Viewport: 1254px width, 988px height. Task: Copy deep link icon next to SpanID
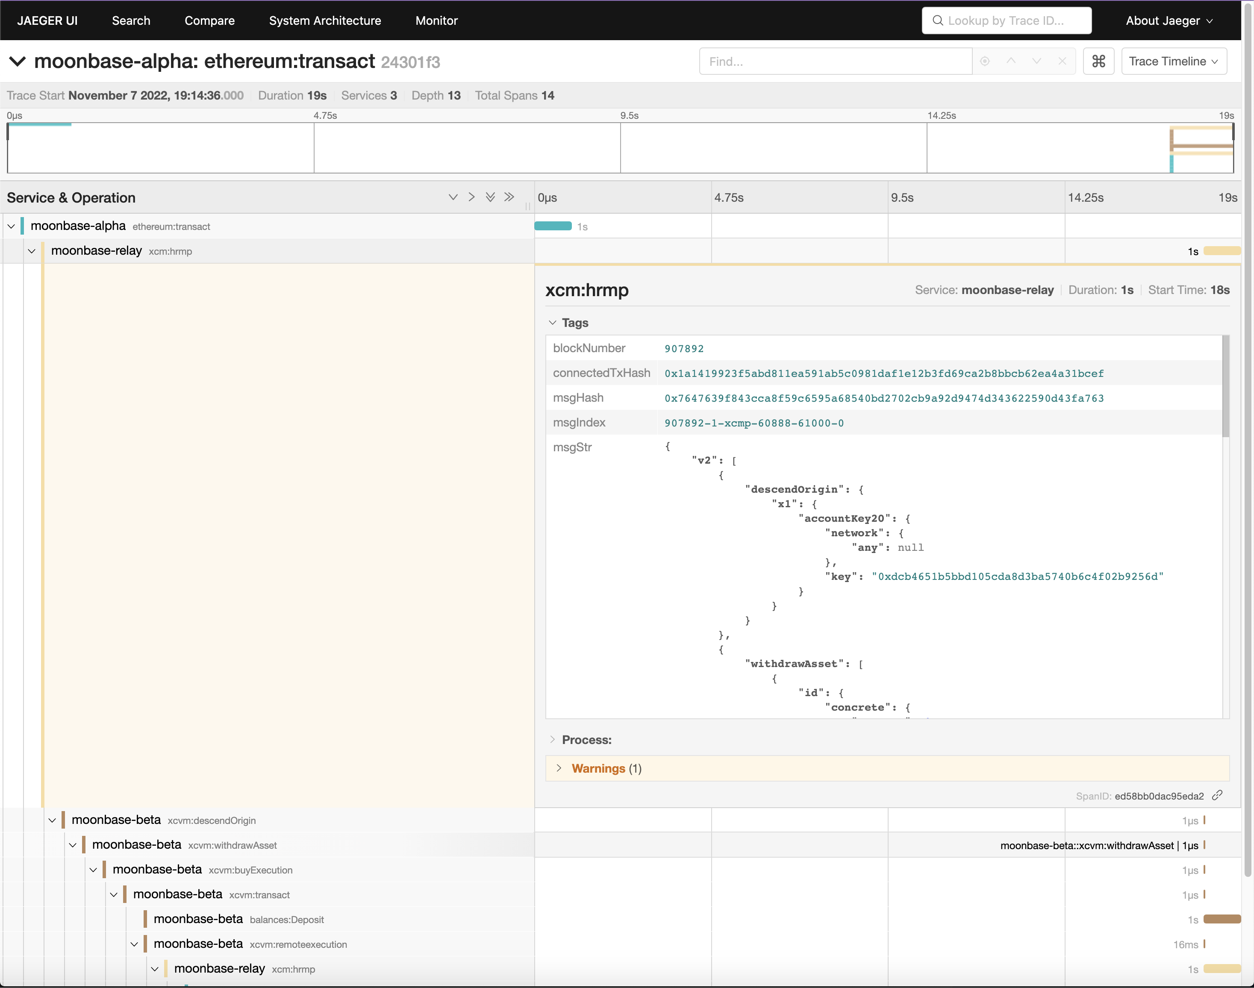pyautogui.click(x=1217, y=795)
